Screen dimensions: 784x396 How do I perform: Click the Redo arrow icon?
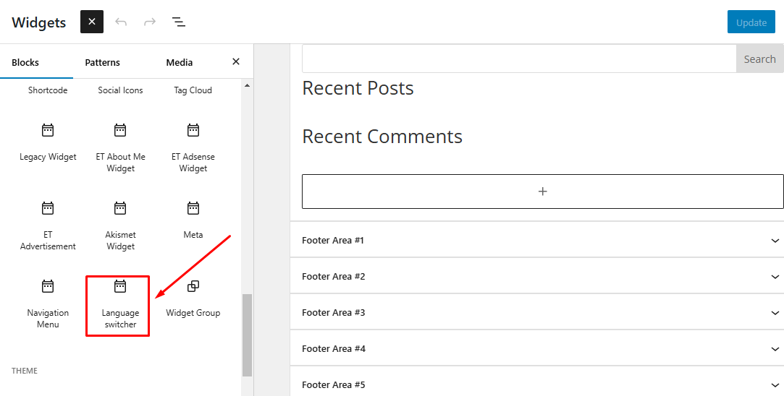click(x=150, y=22)
